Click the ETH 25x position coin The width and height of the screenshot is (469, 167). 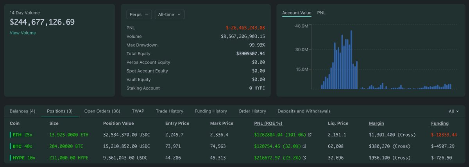22,135
